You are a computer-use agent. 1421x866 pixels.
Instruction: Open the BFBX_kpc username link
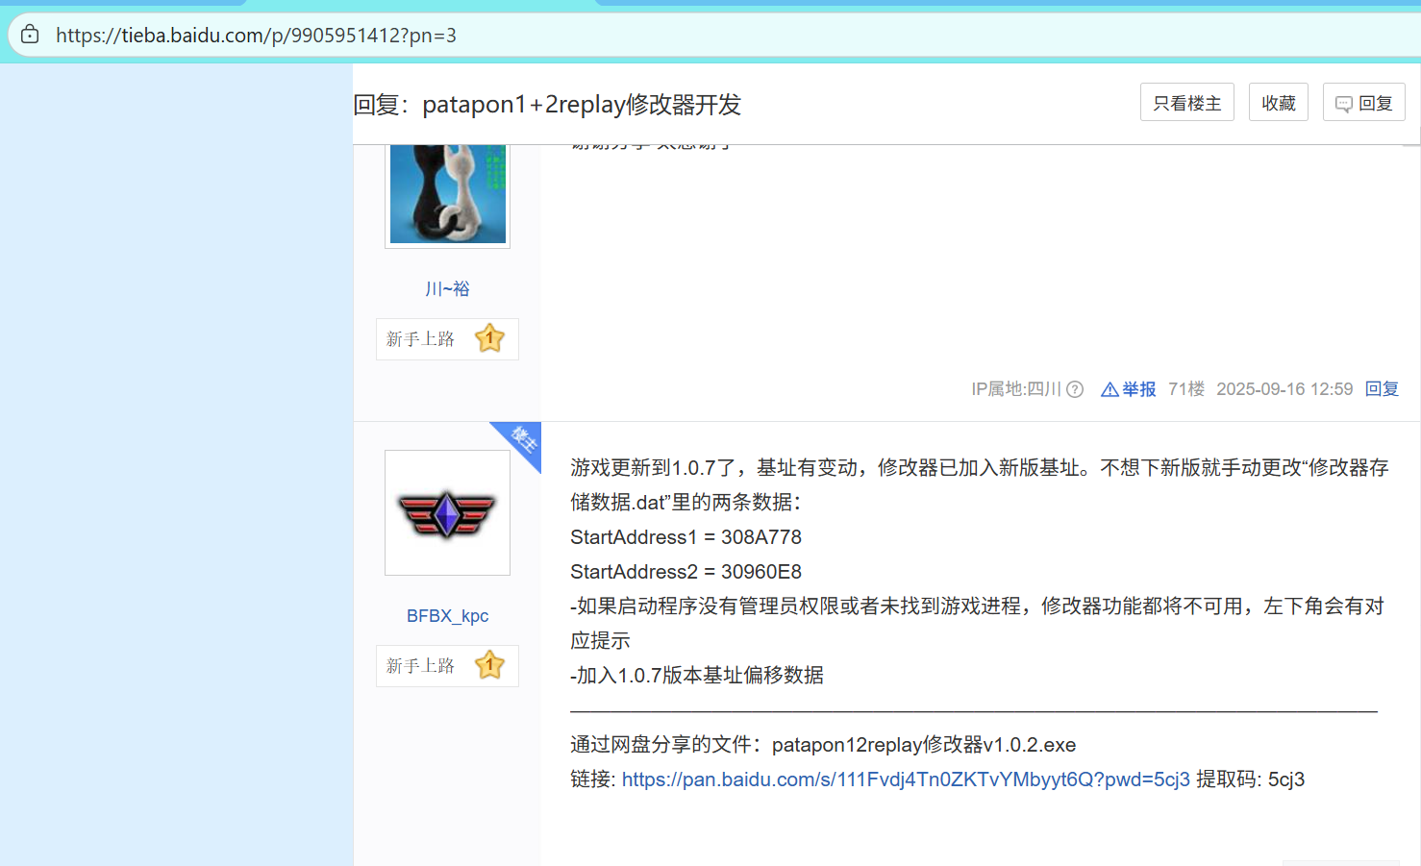point(447,616)
